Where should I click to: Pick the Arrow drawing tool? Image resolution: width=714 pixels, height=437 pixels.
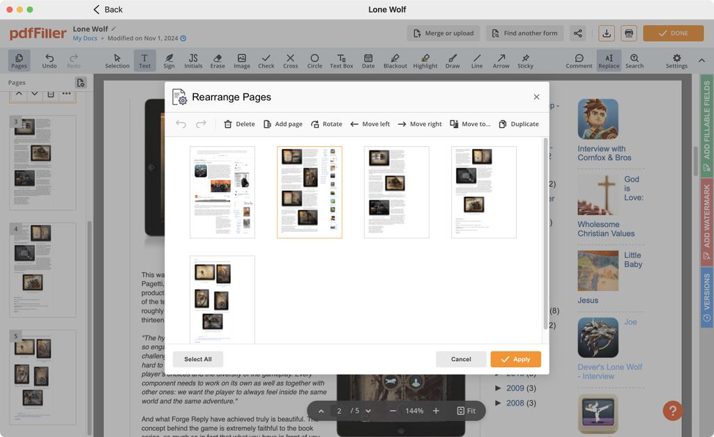point(501,60)
